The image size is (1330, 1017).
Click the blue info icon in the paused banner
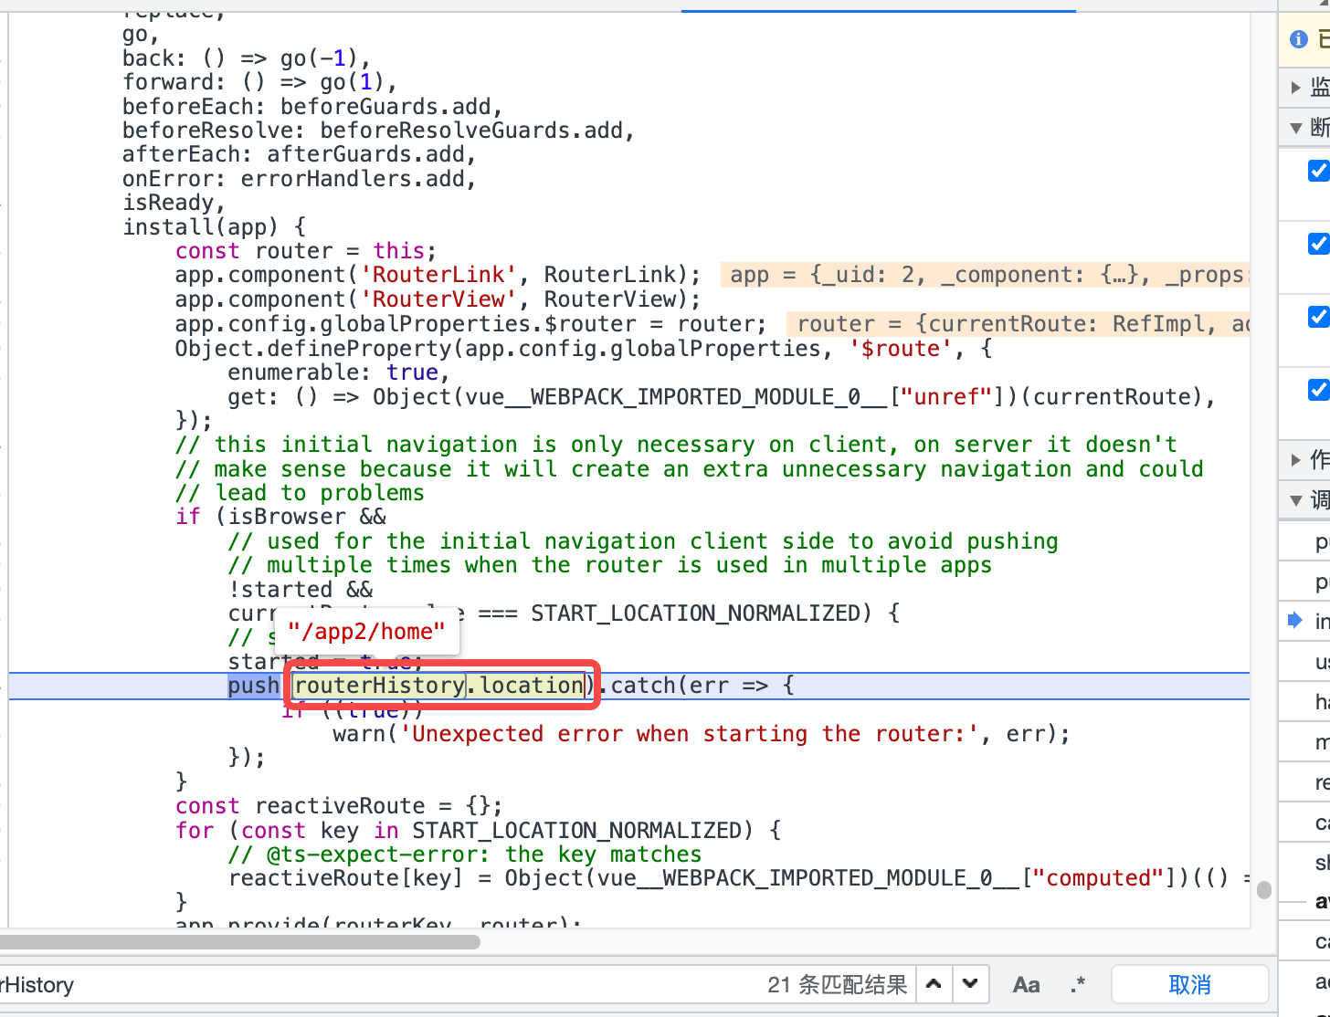(x=1298, y=39)
